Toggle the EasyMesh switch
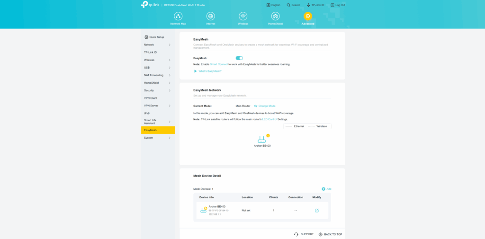 pos(239,58)
